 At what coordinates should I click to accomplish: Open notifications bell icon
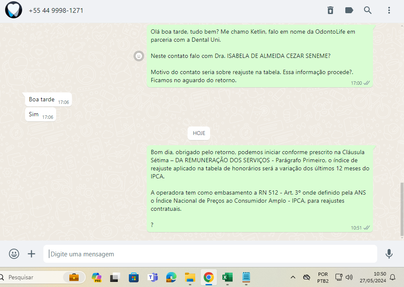click(x=393, y=277)
